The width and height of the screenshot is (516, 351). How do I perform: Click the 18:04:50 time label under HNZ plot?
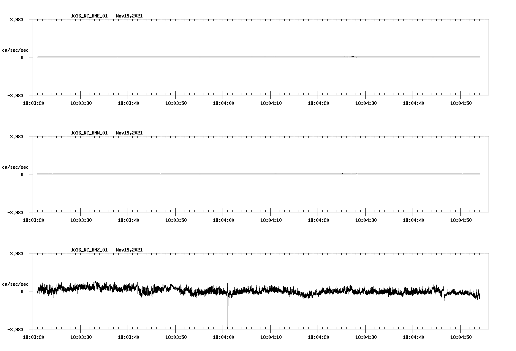[x=461, y=337]
